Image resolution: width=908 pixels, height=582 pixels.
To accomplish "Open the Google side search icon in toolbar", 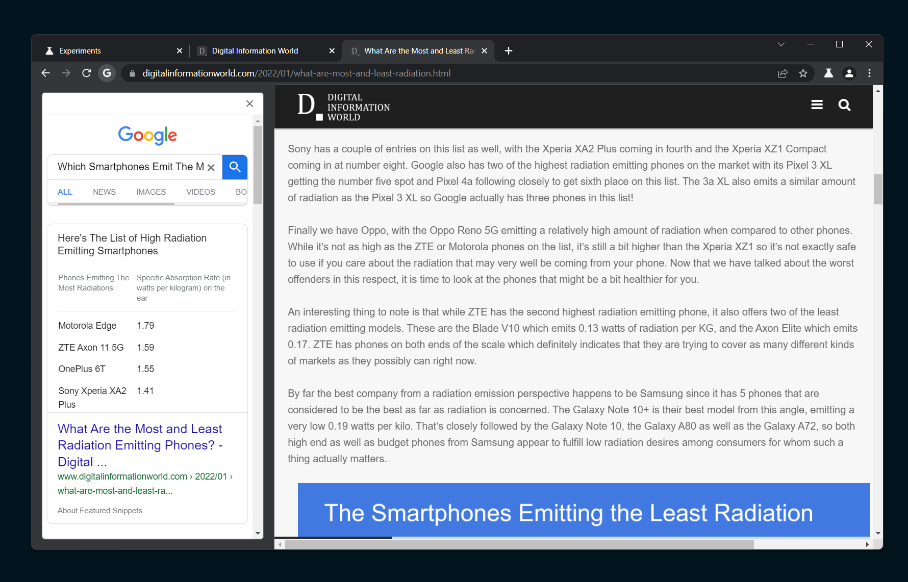I will pos(107,73).
